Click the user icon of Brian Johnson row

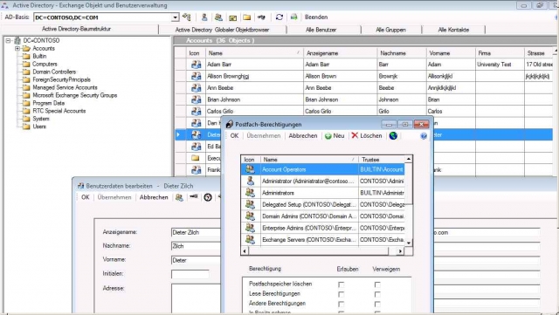pyautogui.click(x=196, y=99)
